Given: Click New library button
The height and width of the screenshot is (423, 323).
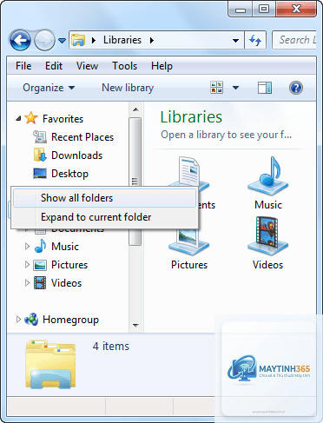Looking at the screenshot, I should [128, 88].
